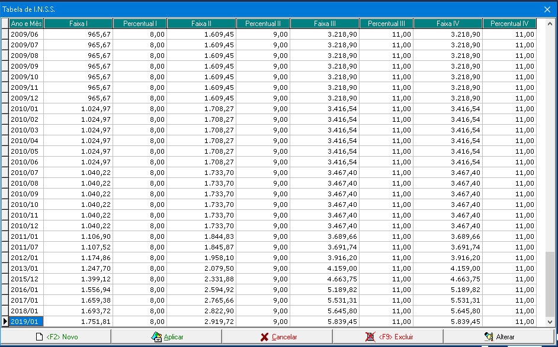Click Faixa I value 1.556,94
558x347 pixels.
click(78, 290)
